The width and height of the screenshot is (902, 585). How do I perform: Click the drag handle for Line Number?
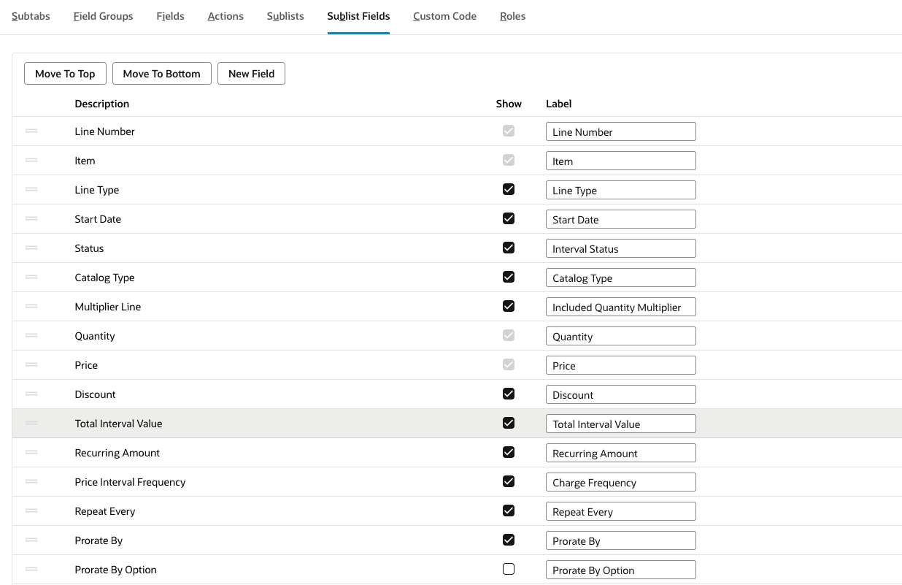(31, 131)
